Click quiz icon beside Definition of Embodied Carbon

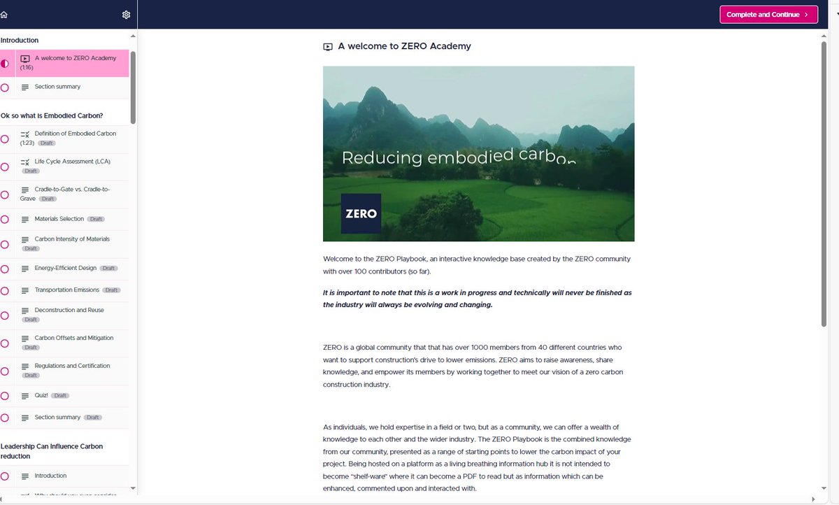[x=25, y=134]
